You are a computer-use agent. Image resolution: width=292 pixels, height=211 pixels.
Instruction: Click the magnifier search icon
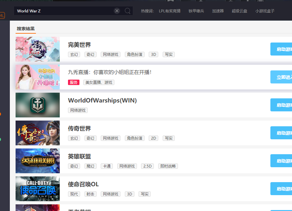pos(127,11)
